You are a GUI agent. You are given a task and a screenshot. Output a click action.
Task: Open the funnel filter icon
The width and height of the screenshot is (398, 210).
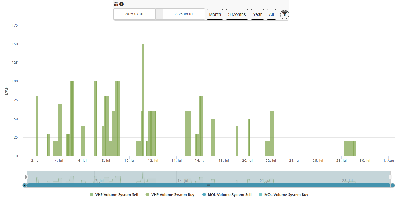click(284, 14)
